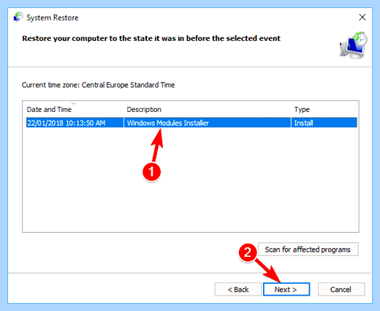
Task: Sort by the Date and Time column header
Action: click(75, 109)
